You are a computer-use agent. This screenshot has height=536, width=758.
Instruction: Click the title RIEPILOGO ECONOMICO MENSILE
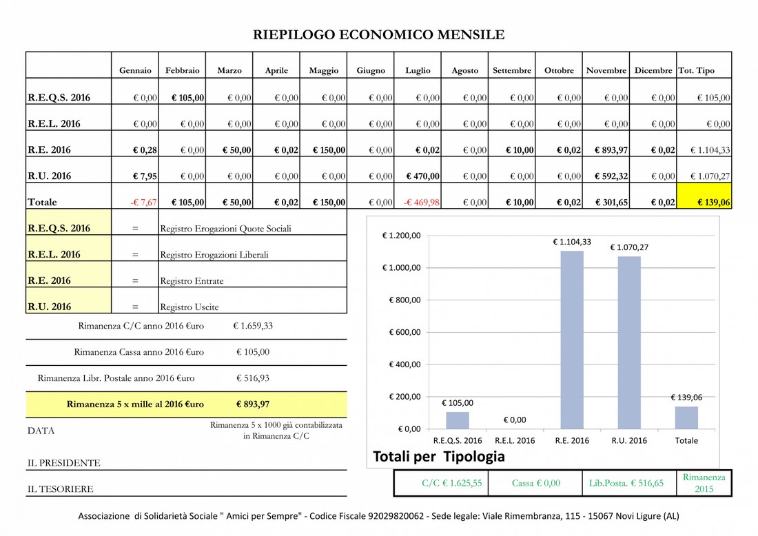tap(378, 35)
